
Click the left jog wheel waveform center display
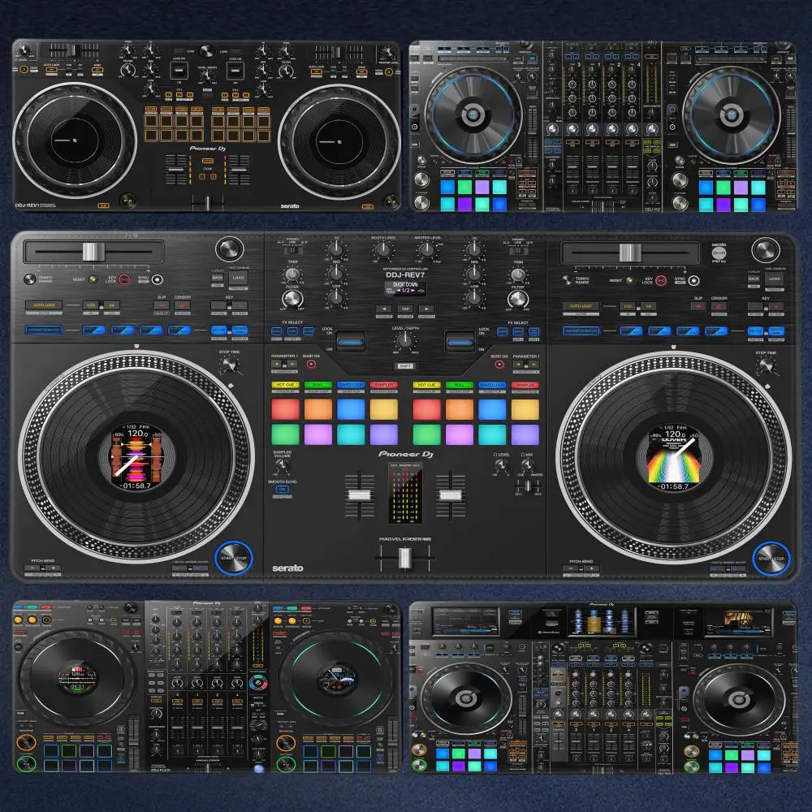(x=137, y=456)
